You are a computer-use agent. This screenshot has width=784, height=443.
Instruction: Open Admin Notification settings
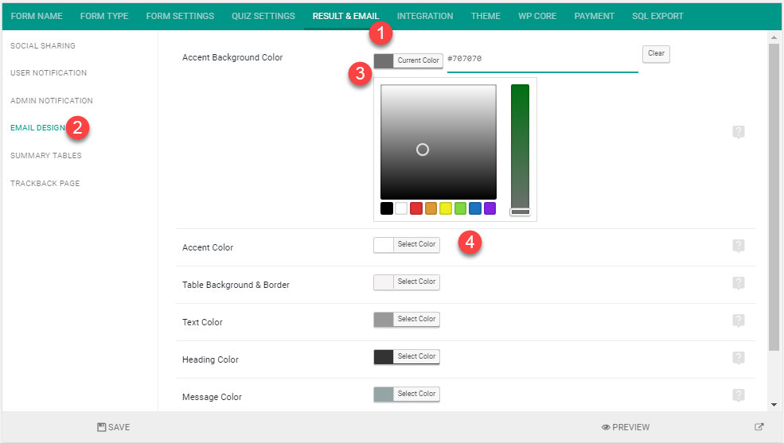pyautogui.click(x=52, y=101)
